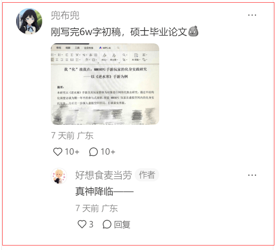Open 兜布兜's anime girl avatar
The image size is (277, 250).
tap(29, 21)
